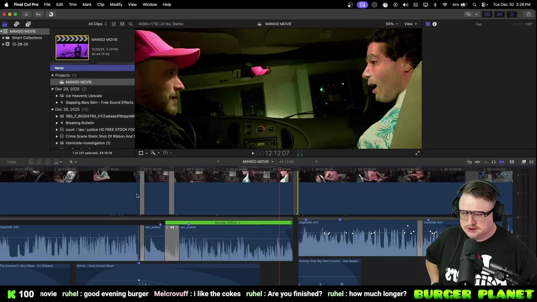
Task: Go back in timeline history arrow
Action: 218,161
